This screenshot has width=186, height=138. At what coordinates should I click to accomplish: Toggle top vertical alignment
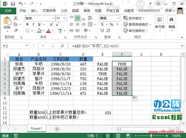(x=72, y=18)
